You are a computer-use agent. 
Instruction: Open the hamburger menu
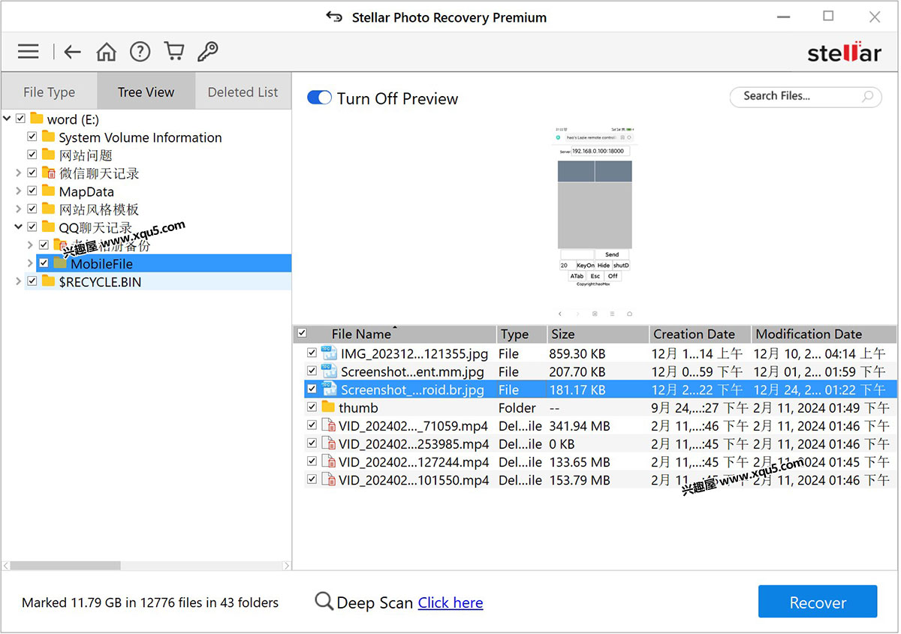pos(29,52)
